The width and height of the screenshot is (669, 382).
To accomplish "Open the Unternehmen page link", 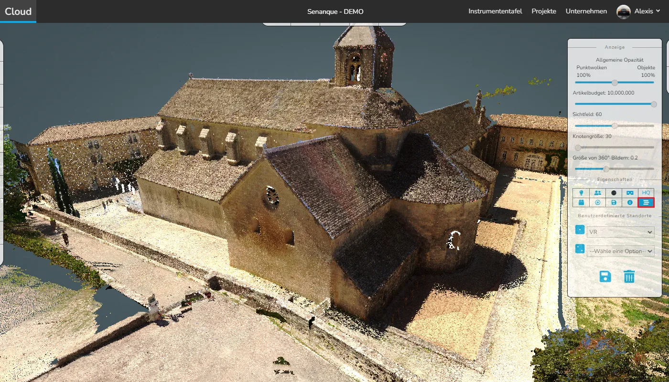I will tap(586, 11).
